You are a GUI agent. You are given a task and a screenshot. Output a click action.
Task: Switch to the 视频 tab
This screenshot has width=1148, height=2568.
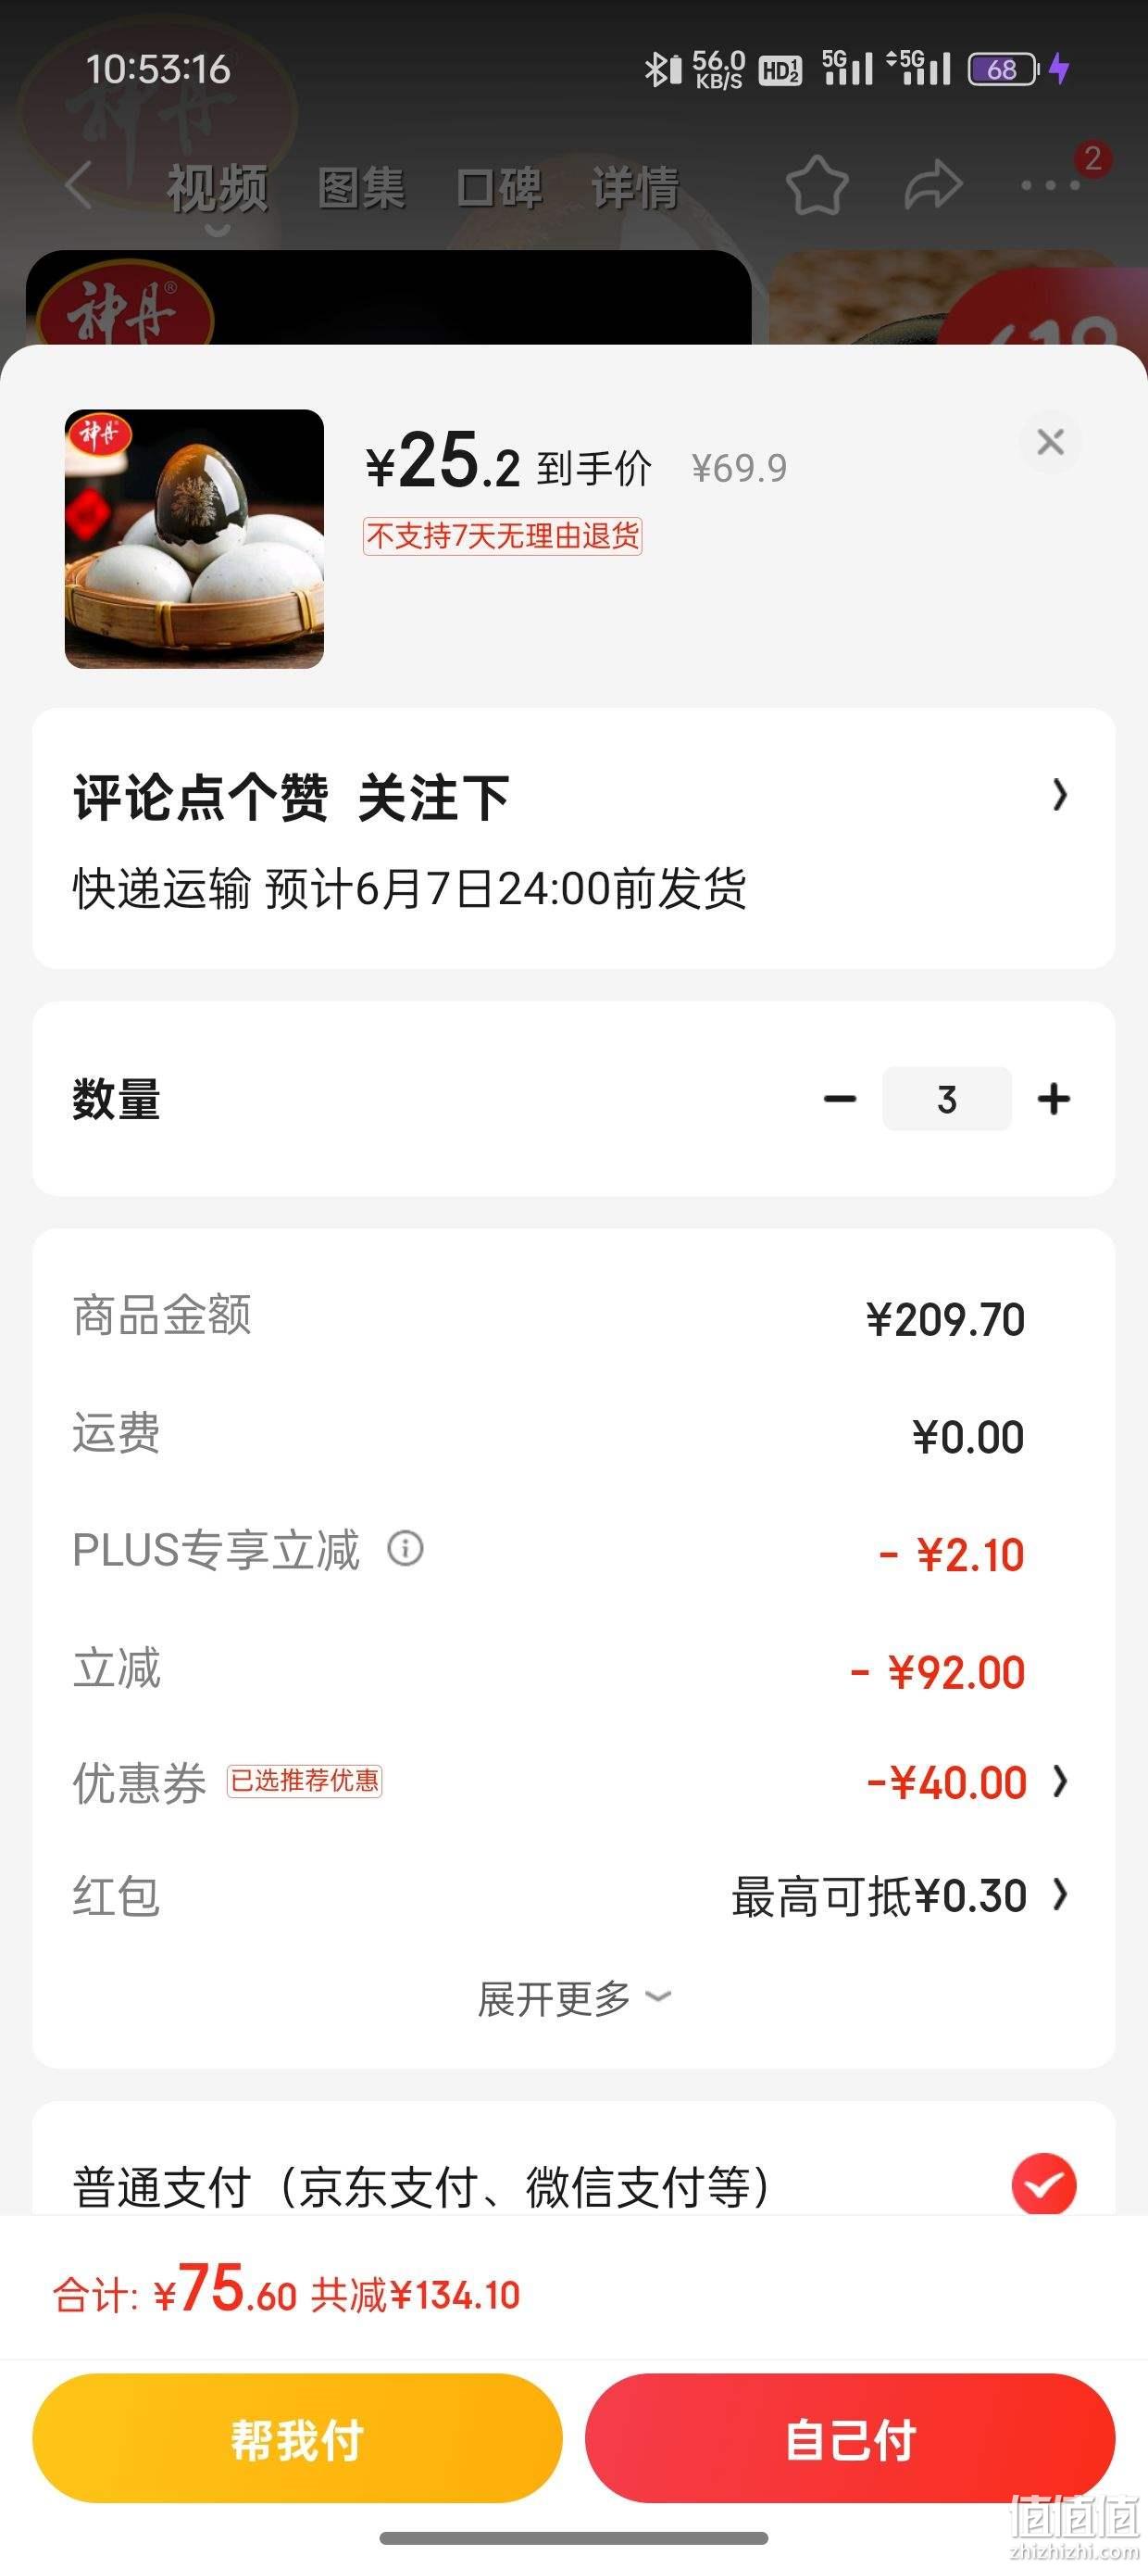click(218, 187)
